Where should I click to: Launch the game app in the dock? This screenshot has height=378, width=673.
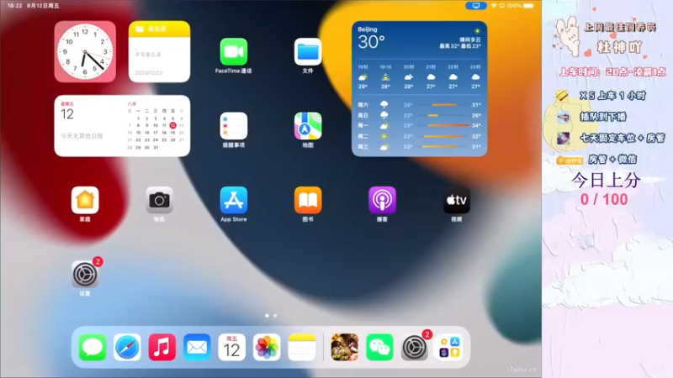coord(345,347)
